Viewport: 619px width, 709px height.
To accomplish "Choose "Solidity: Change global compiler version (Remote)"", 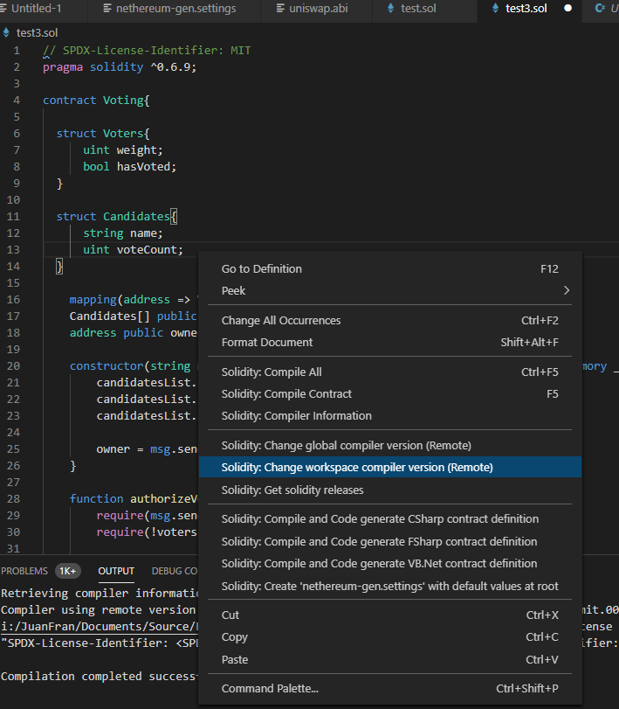I will (350, 445).
